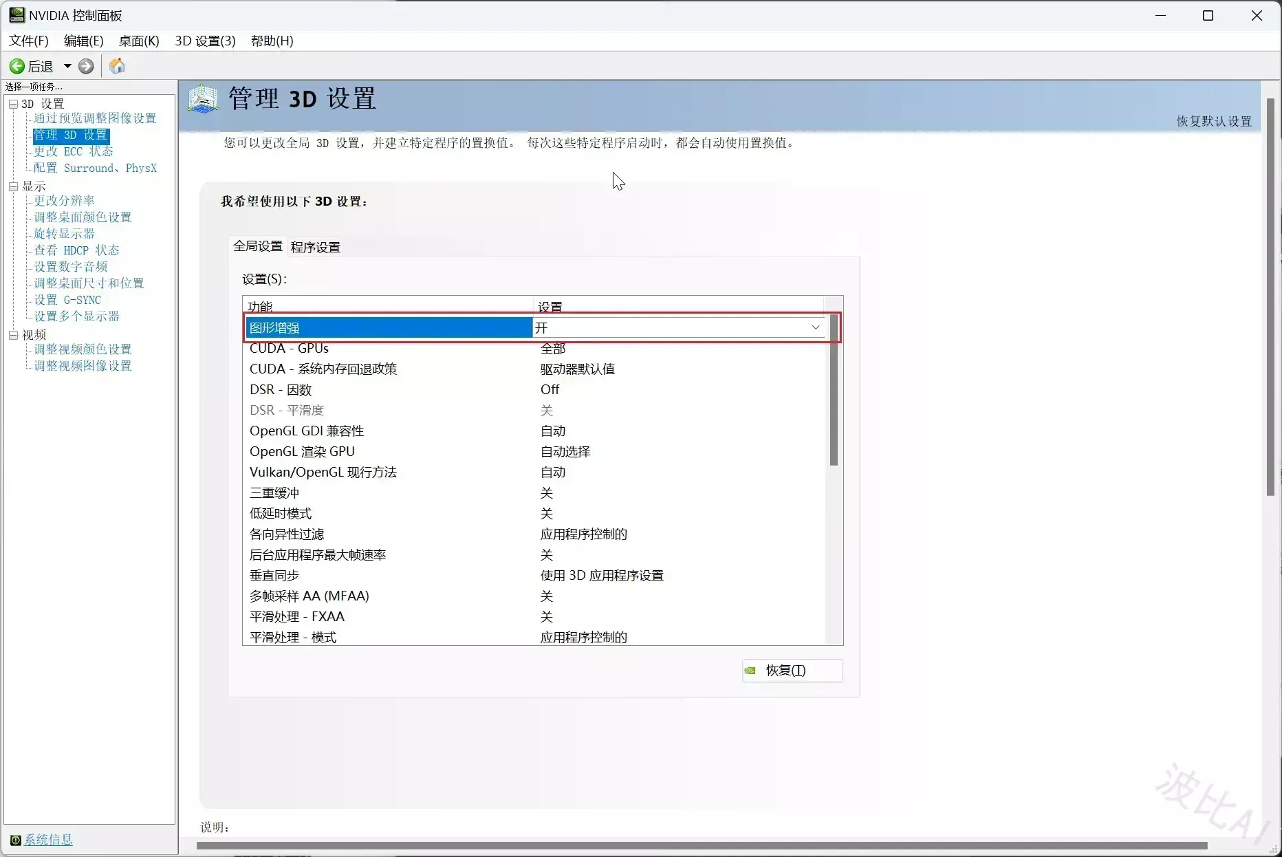Click the Forward arrow icon in toolbar
Image resolution: width=1282 pixels, height=857 pixels.
click(x=86, y=66)
